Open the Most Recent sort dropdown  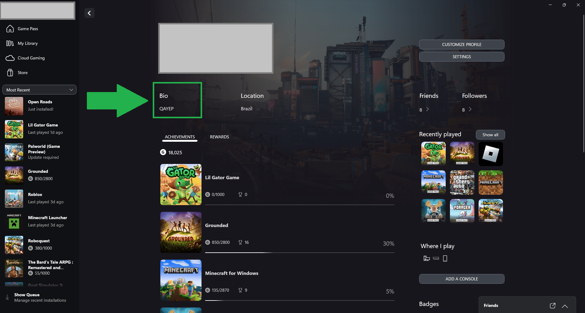point(39,90)
